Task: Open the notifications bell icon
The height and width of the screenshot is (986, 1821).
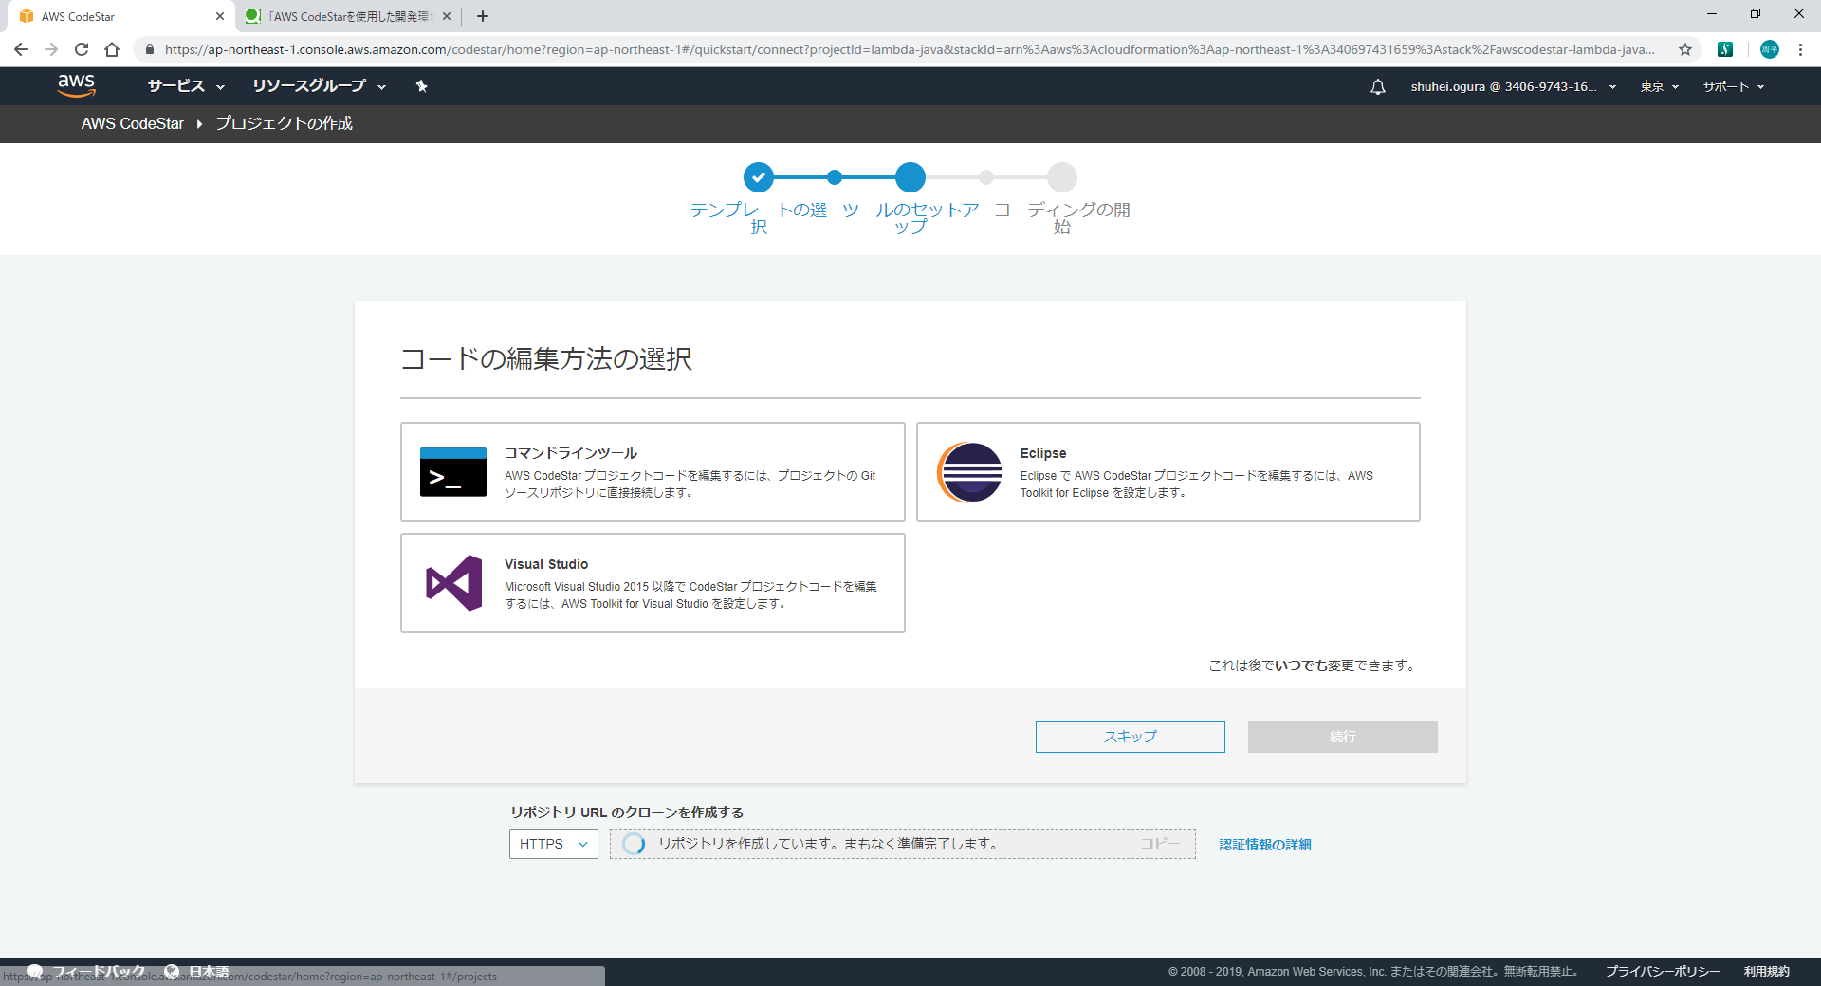Action: 1377,86
